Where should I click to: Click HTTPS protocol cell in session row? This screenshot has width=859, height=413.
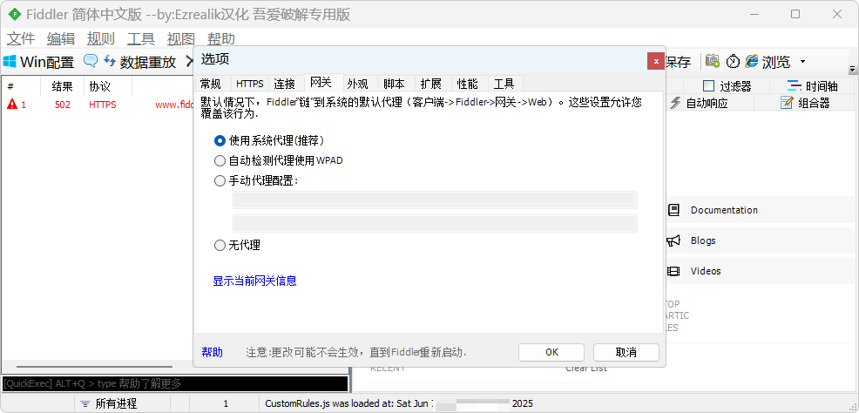(103, 105)
